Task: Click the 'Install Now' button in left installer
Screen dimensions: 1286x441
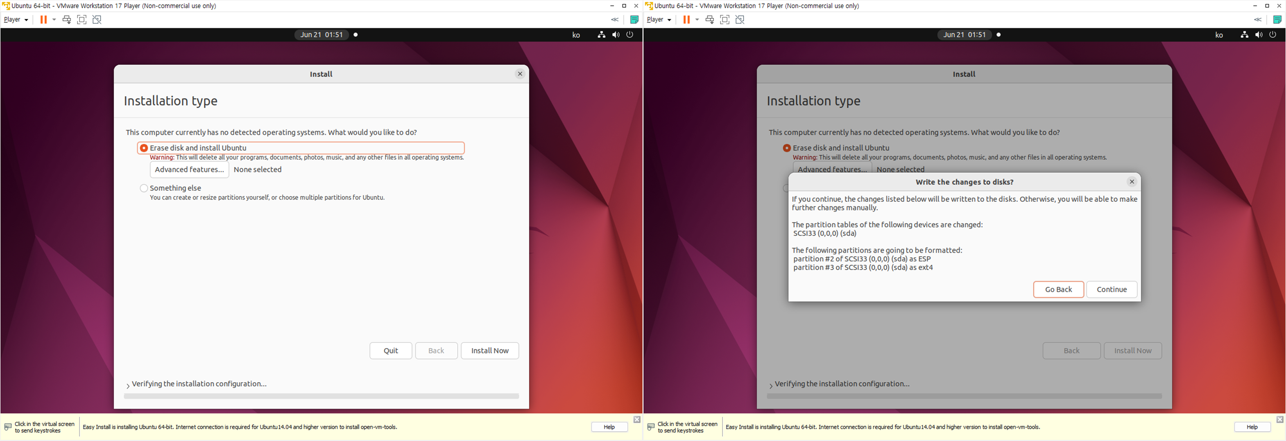Action: [x=489, y=350]
